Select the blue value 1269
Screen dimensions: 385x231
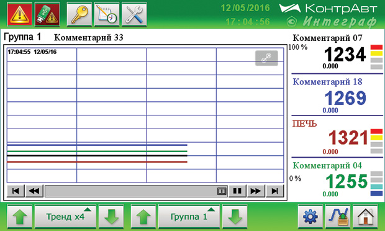[345, 98]
